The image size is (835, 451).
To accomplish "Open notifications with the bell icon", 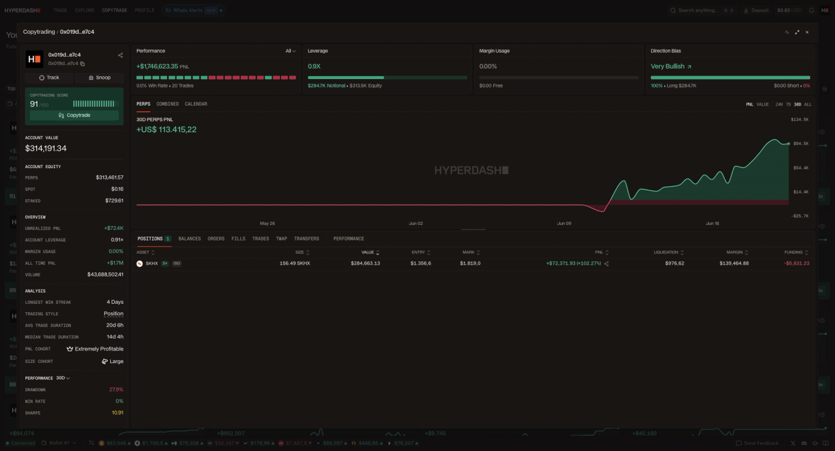I will coord(812,10).
